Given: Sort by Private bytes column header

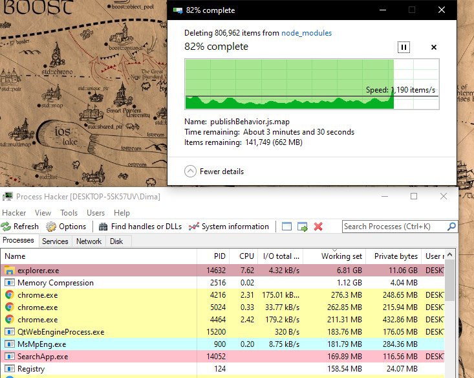Looking at the screenshot, I should coord(394,256).
